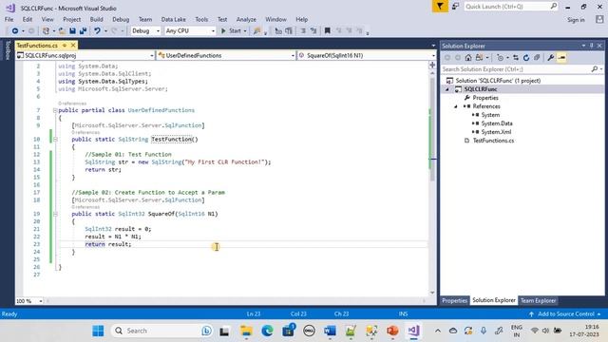Undo the last edit via toolbar
Screen dimensions: 608x342
click(x=97, y=30)
